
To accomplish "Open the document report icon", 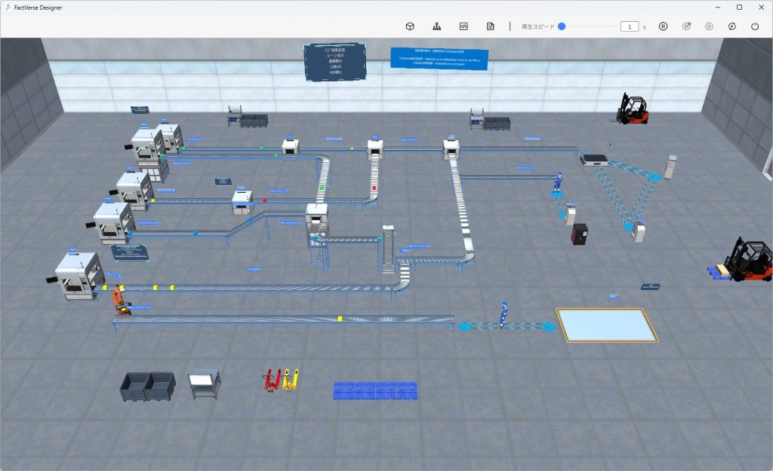I will (x=491, y=26).
